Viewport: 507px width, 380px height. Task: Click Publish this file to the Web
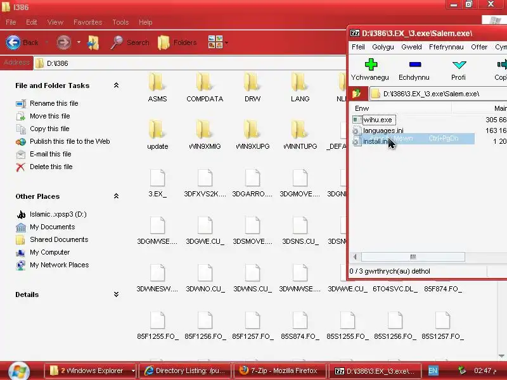point(70,141)
